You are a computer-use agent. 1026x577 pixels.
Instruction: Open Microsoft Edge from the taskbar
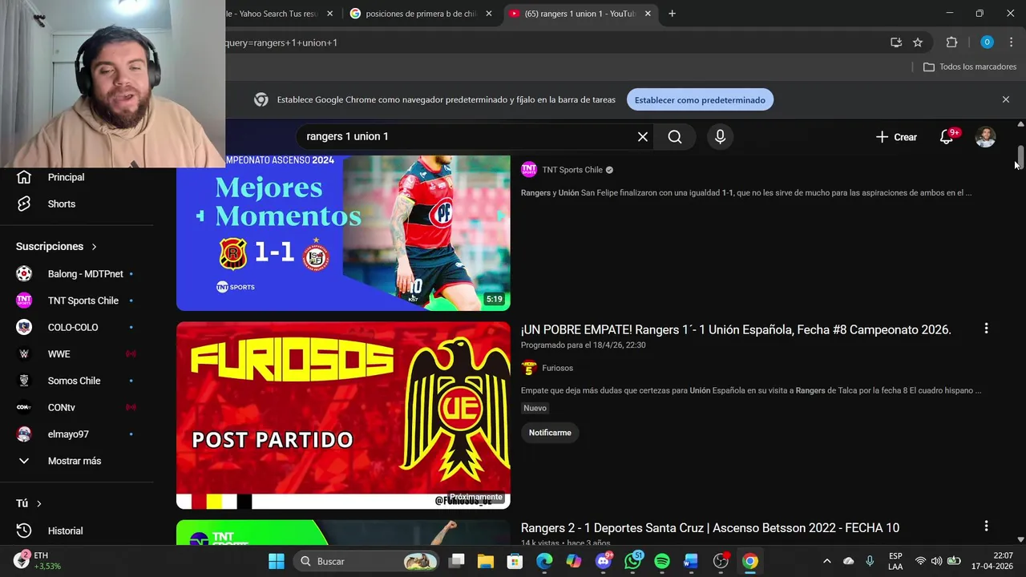pyautogui.click(x=544, y=562)
